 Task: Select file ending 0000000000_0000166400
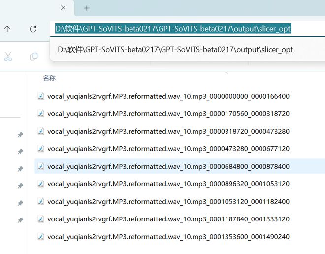[x=168, y=96]
